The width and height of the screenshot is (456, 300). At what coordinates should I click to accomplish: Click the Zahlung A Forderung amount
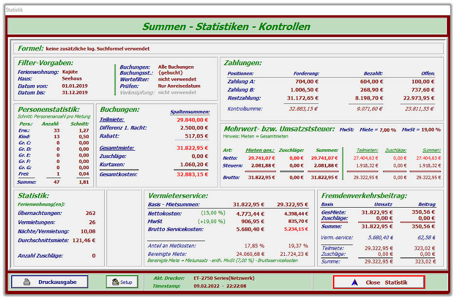coord(306,82)
